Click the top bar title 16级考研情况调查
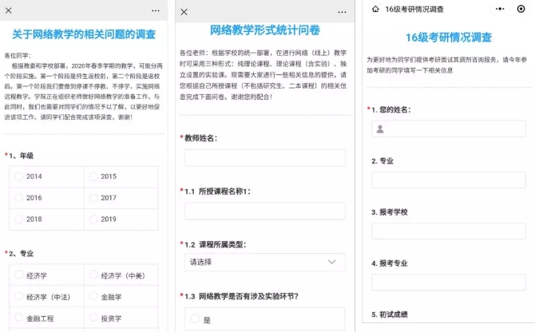This screenshot has height=332, width=535. coord(414,10)
